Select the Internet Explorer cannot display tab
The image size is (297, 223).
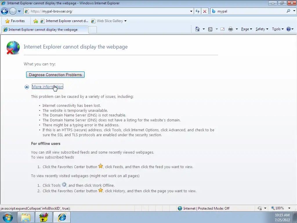[x=45, y=30]
